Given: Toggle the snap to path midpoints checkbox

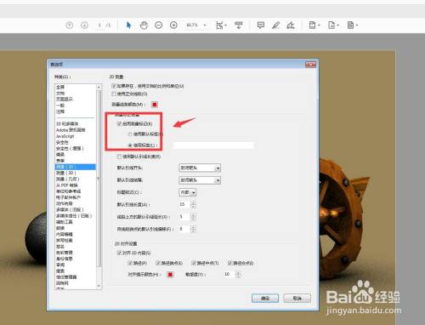Looking at the screenshot, I should (194, 263).
